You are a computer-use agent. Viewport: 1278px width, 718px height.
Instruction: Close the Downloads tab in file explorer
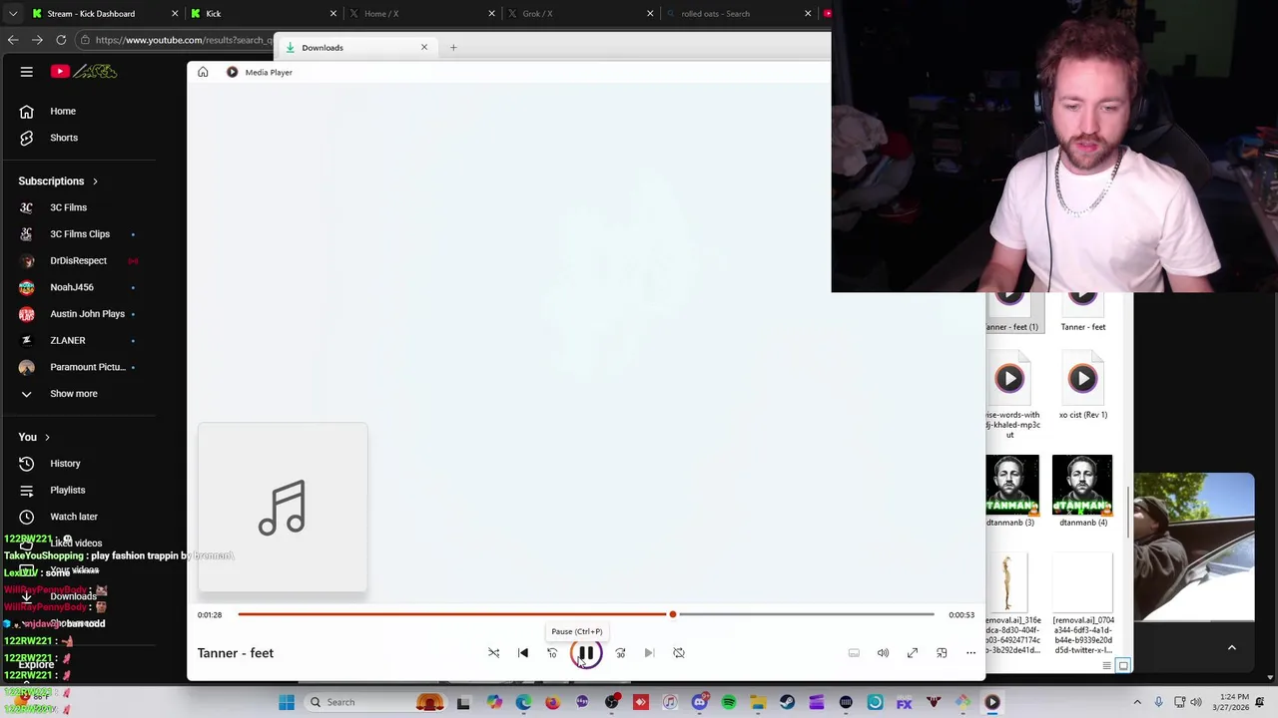click(423, 47)
